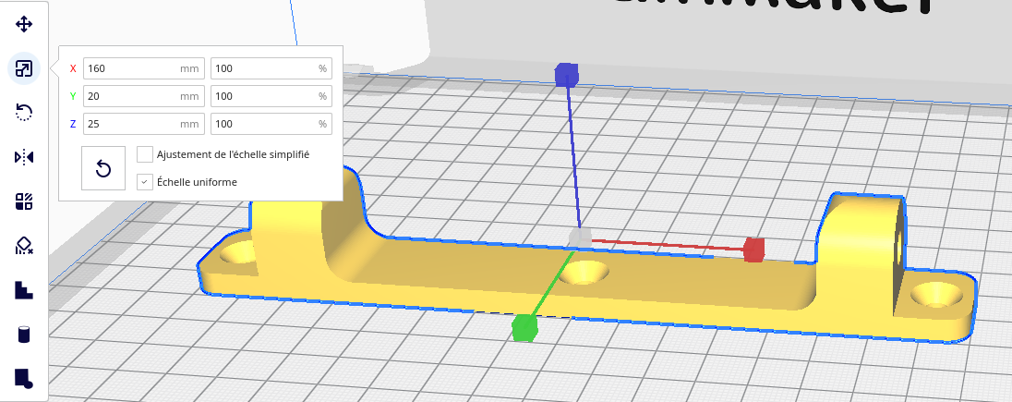Open the Per Model Settings tool
Image resolution: width=1012 pixels, height=402 pixels.
[x=24, y=201]
